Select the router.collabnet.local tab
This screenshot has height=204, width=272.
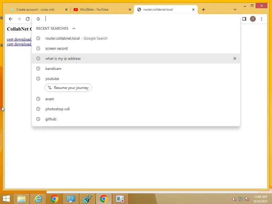coord(158,10)
